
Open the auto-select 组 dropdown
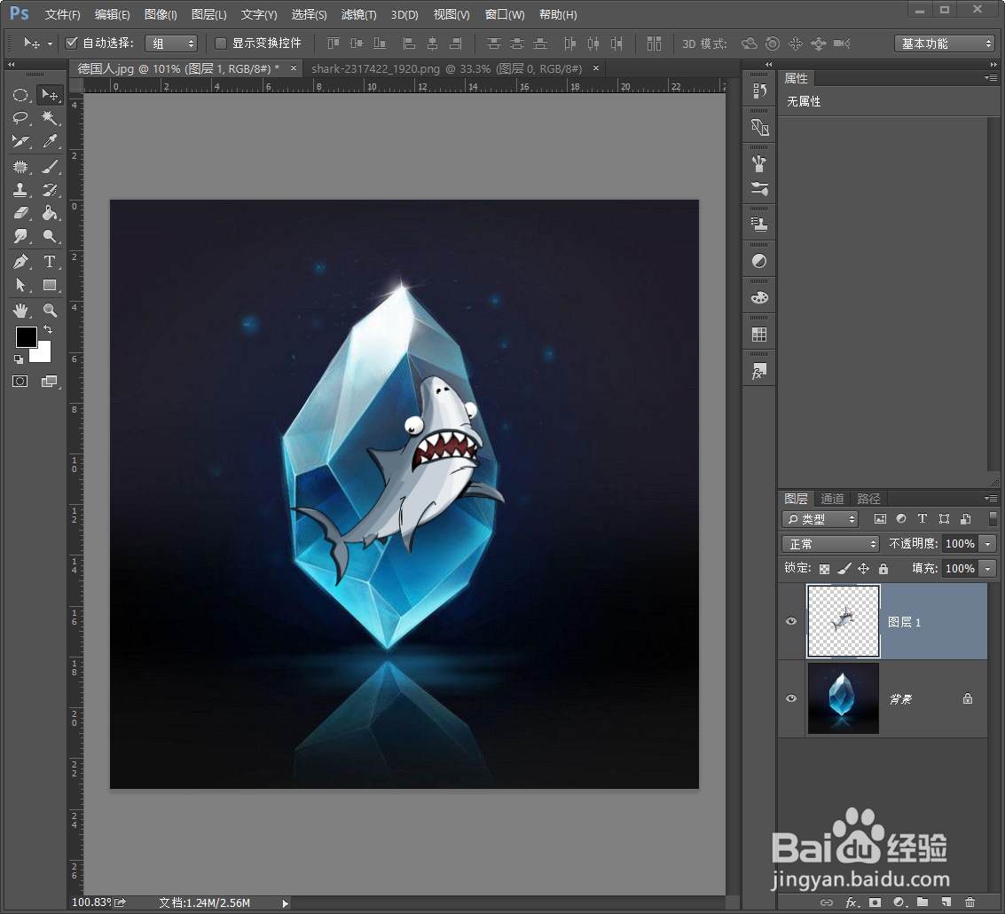pos(171,43)
